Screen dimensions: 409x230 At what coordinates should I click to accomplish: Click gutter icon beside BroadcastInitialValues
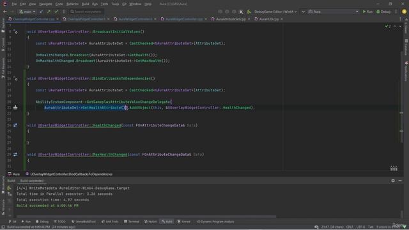coord(15,32)
